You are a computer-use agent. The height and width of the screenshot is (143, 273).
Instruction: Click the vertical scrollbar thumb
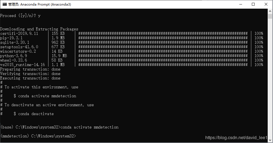point(270,17)
